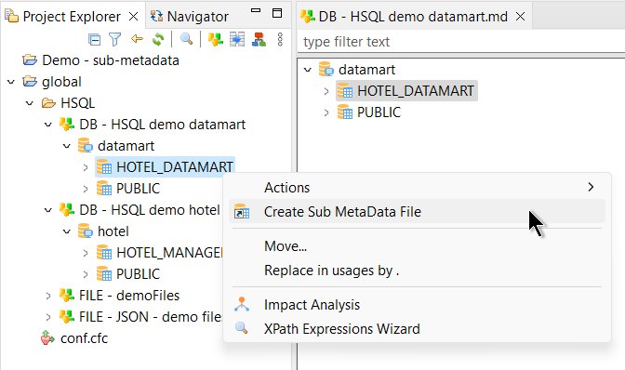The image size is (625, 370).
Task: Close DB - HSQL demo datamart.md editor tab
Action: click(520, 17)
